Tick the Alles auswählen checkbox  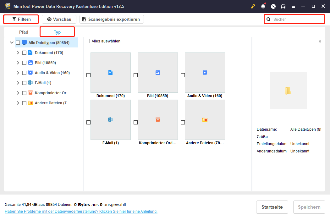click(88, 41)
